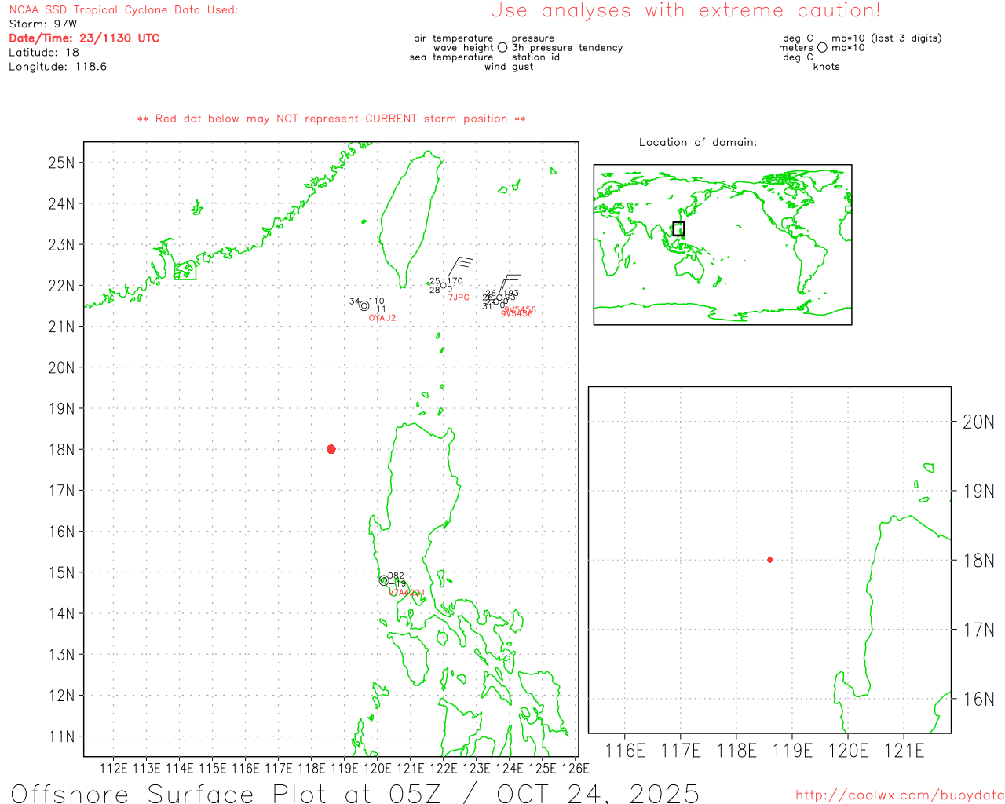Click the small rectangle near Hong Kong coast
The image size is (1005, 804).
click(x=185, y=271)
